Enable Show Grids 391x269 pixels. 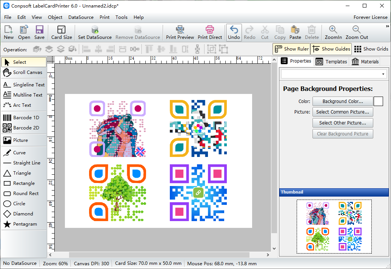pyautogui.click(x=371, y=49)
